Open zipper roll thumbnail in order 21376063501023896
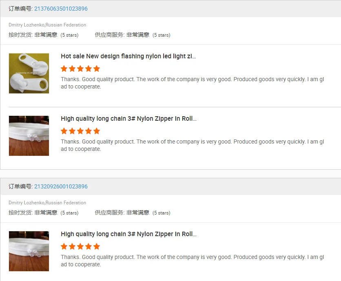 click(29, 136)
